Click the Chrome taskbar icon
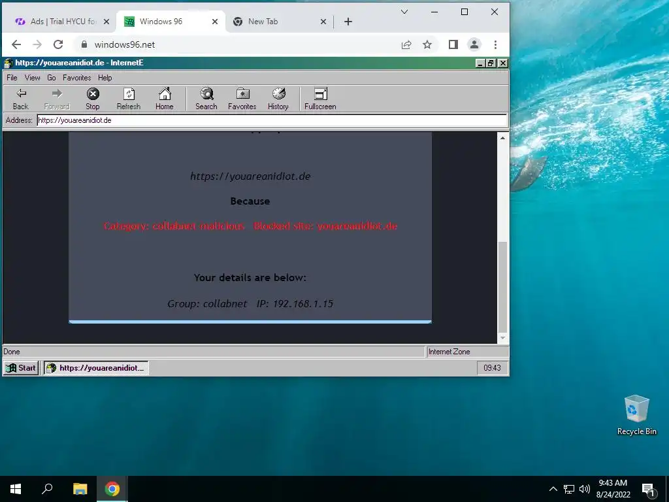Screen dimensions: 669x502 [x=112, y=489]
